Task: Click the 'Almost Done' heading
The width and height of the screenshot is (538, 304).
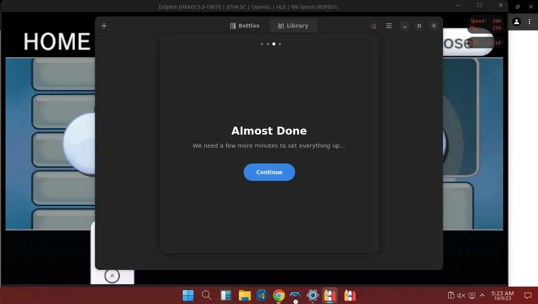Action: [269, 131]
